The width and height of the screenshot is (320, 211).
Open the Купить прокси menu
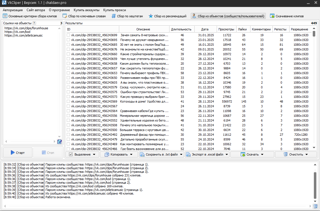(x=114, y=10)
